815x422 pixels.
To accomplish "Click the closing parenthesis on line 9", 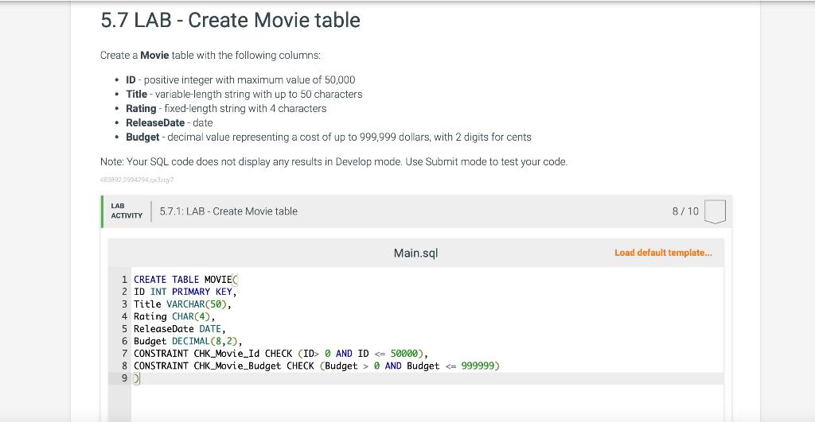I will pos(137,378).
